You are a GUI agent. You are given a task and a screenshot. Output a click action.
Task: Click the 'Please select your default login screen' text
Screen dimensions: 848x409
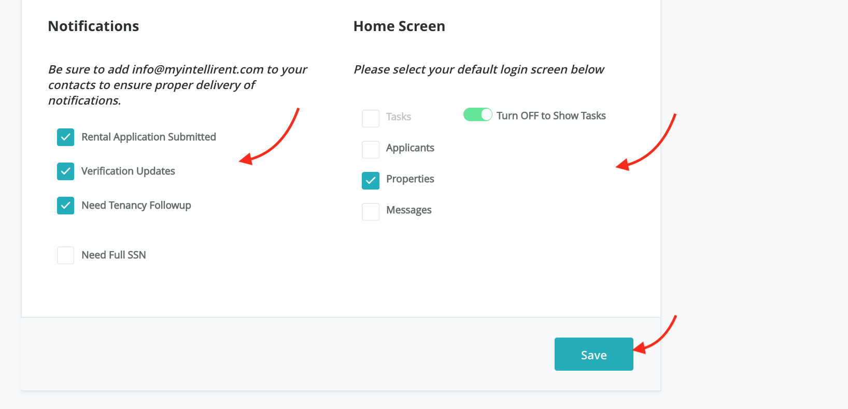point(478,69)
